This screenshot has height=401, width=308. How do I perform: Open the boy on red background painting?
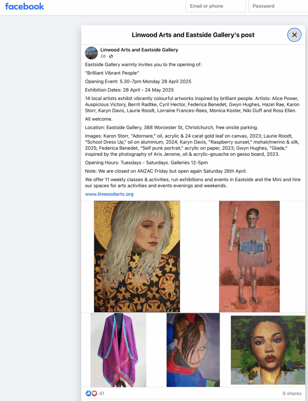pos(249,256)
